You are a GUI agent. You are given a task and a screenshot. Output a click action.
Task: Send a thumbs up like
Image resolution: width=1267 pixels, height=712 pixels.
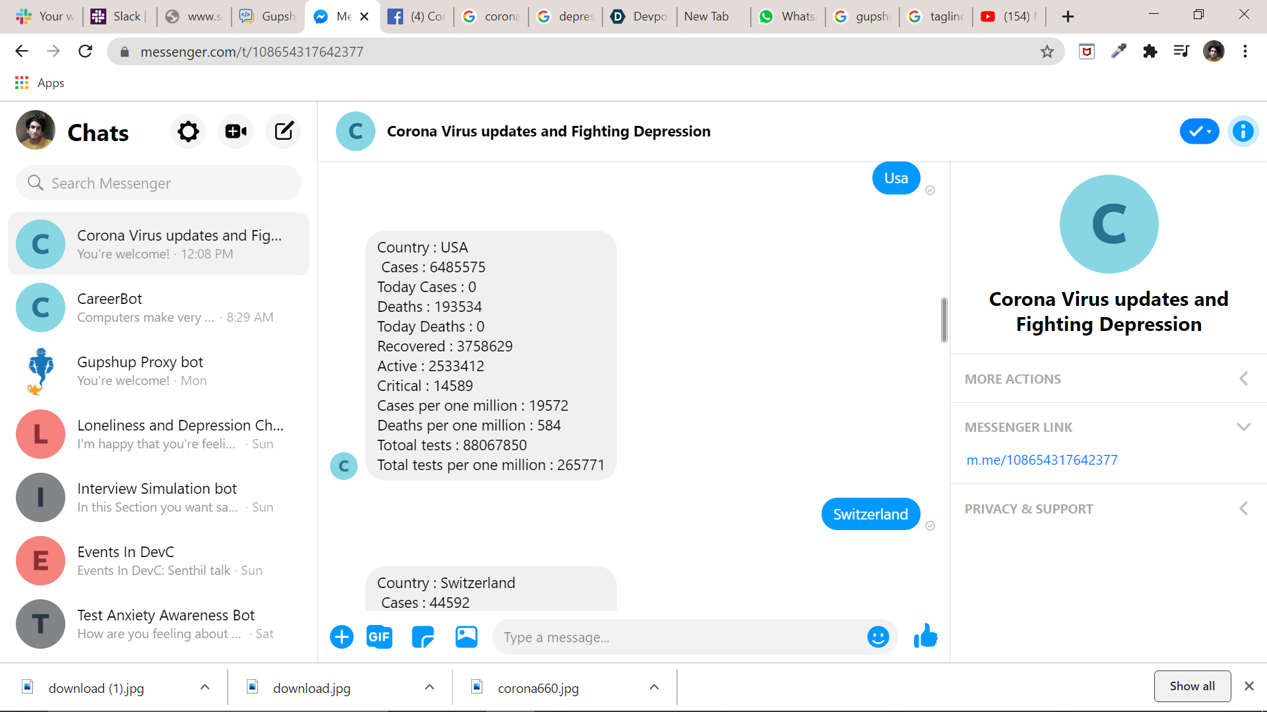click(925, 637)
